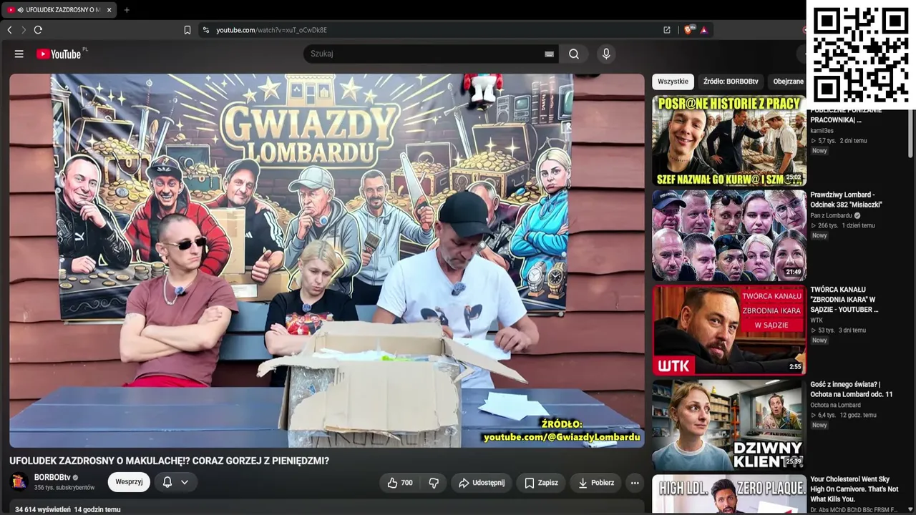
Task: Click the address bar URL
Action: (272, 30)
